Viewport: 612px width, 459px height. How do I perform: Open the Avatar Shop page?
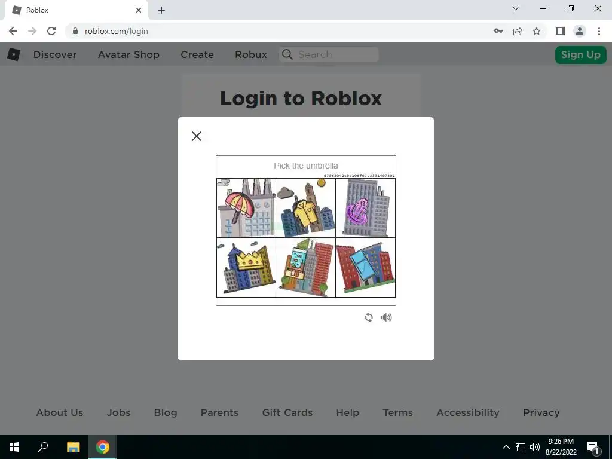click(129, 54)
